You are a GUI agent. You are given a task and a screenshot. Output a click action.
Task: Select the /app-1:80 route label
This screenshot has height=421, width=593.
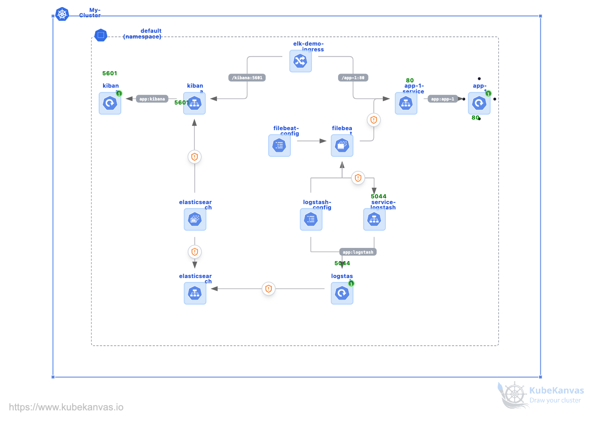(353, 78)
